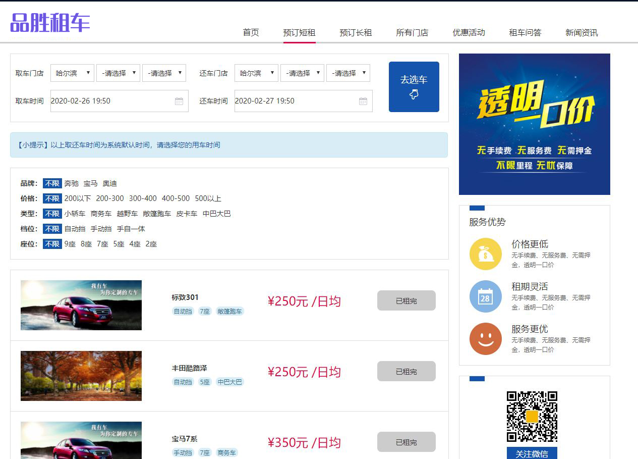
Task: Open second 取车门店 请选择 dropdown
Action: (118, 73)
